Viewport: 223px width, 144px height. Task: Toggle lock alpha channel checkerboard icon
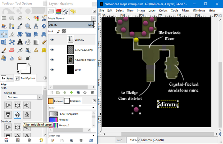tap(63, 31)
